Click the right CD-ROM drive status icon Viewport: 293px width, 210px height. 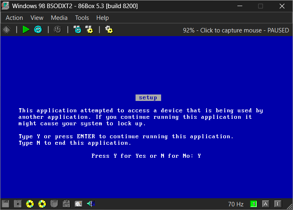point(42,204)
